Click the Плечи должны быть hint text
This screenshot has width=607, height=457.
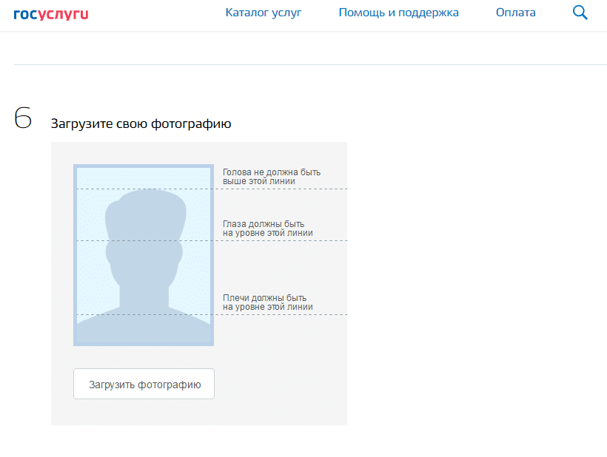tap(267, 302)
